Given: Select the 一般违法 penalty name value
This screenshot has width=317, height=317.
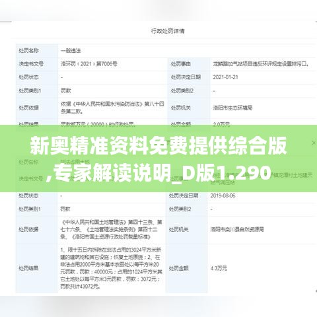Looking at the screenshot, I should coord(71,51).
